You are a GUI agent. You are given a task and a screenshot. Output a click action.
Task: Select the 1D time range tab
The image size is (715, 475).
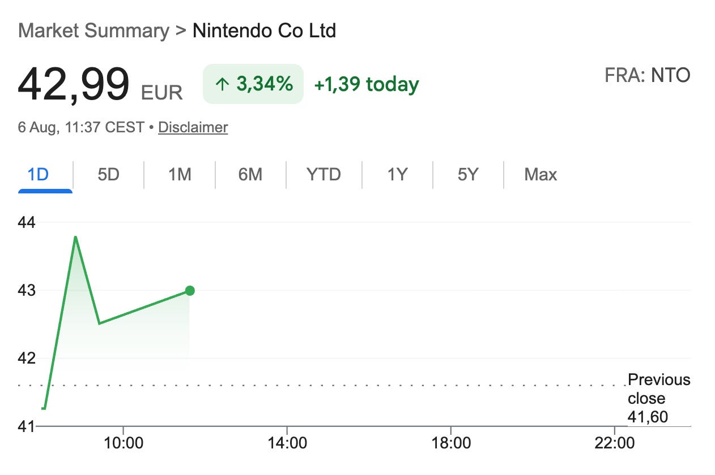point(39,174)
